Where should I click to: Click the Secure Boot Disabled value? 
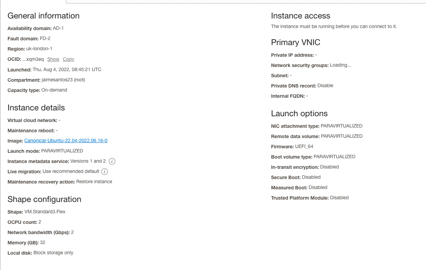click(311, 177)
